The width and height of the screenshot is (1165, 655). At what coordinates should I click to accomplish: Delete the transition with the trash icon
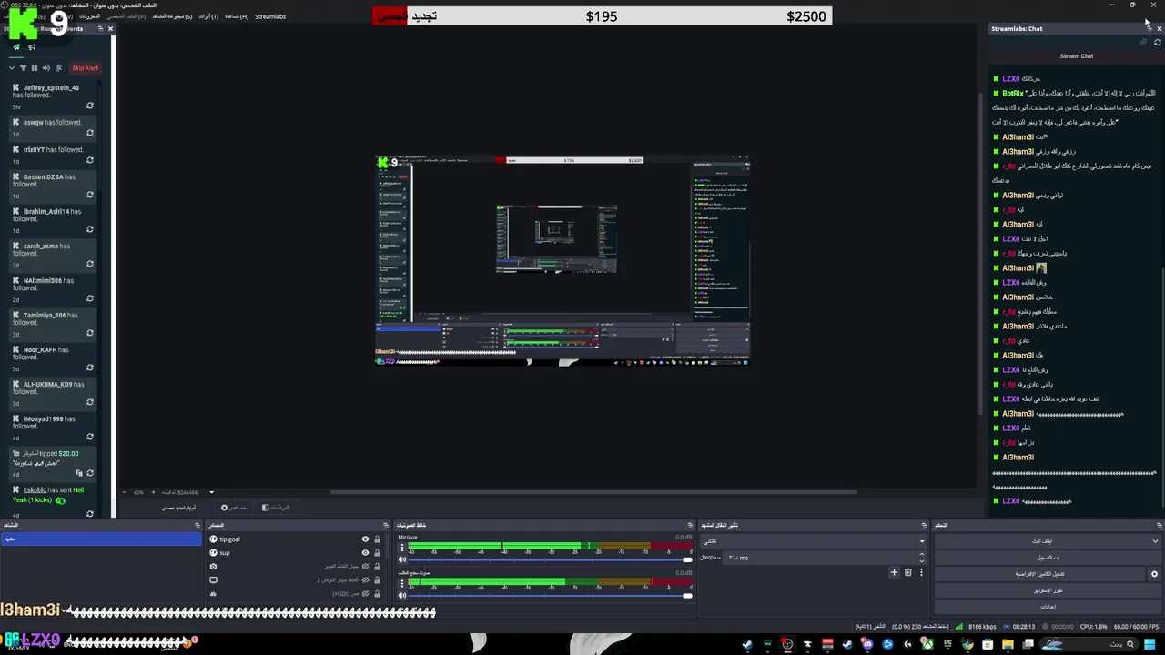(x=907, y=572)
